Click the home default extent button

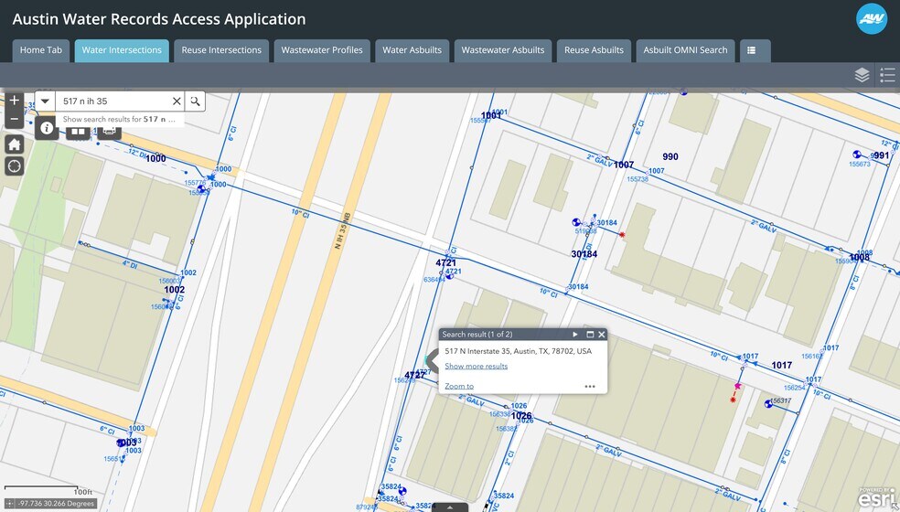[14, 144]
